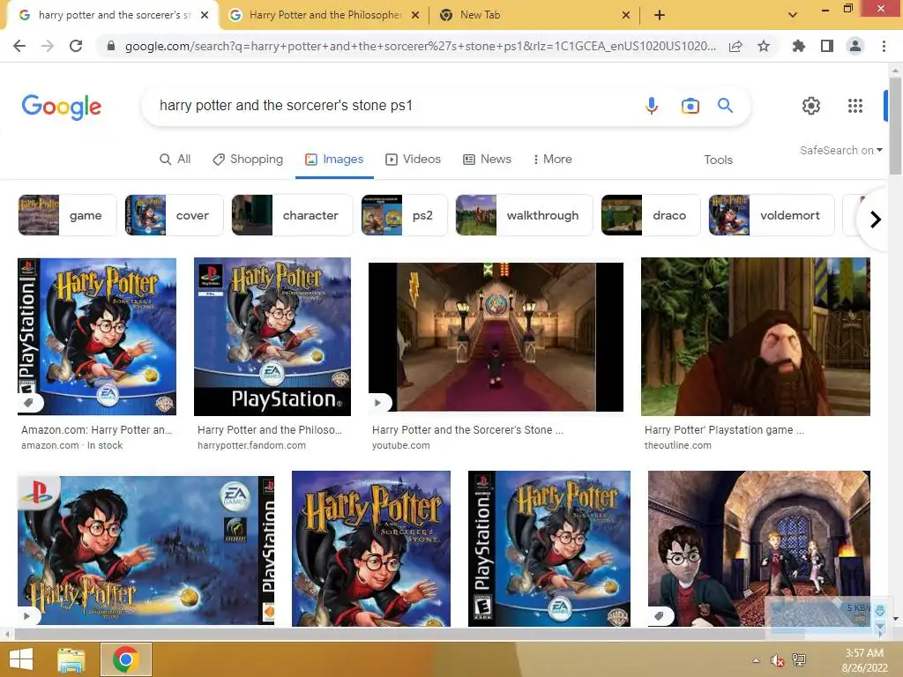Open the harrypotter.fandom.com PlayStation cover image

click(x=272, y=336)
